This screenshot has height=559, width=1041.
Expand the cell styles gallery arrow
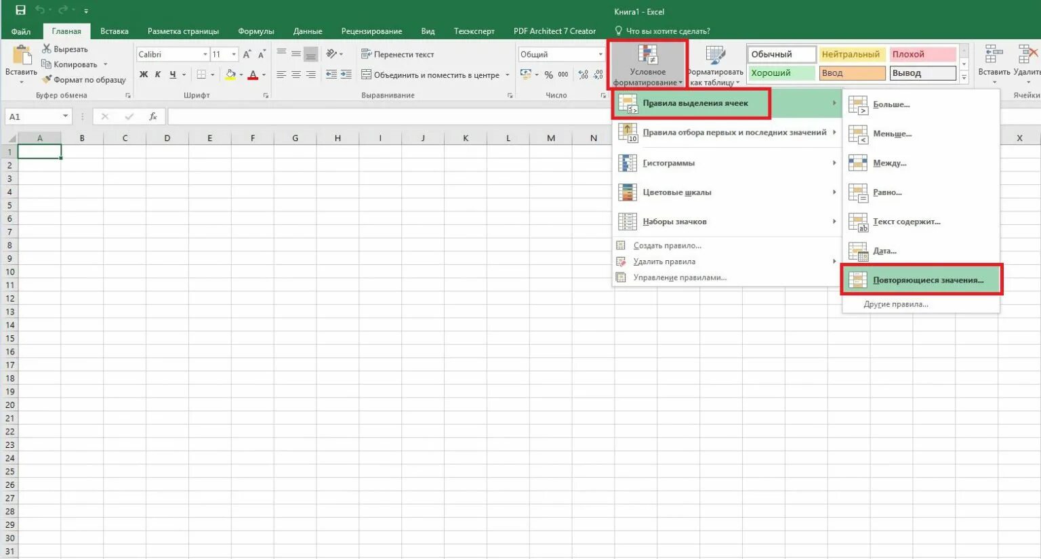pos(964,78)
